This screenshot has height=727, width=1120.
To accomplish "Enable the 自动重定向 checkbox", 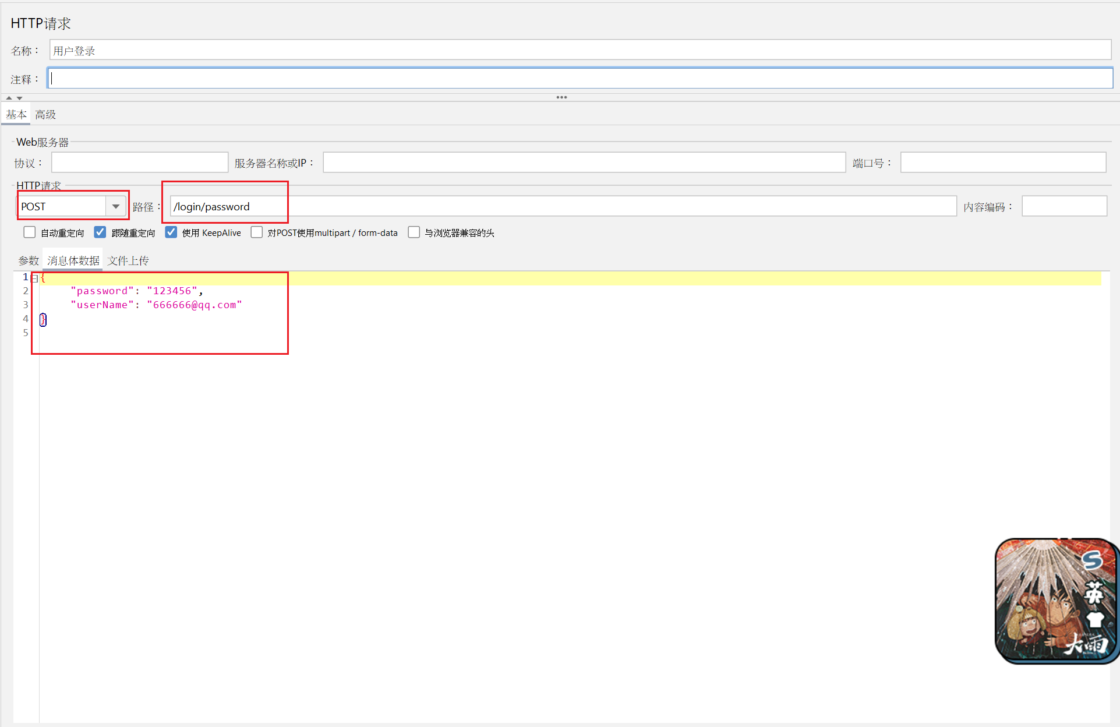I will click(x=30, y=232).
